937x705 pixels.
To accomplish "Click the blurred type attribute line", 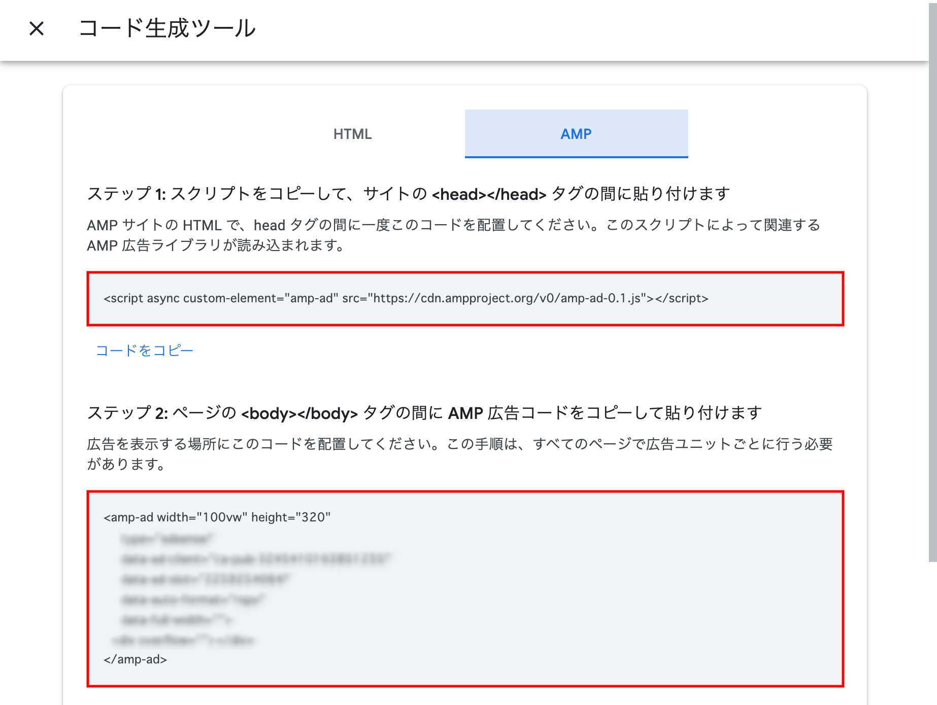I will click(167, 539).
